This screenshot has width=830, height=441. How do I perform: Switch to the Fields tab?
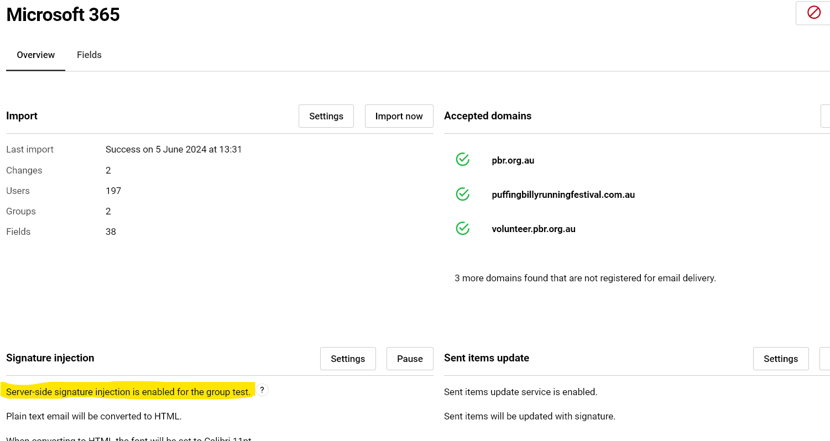coord(89,55)
